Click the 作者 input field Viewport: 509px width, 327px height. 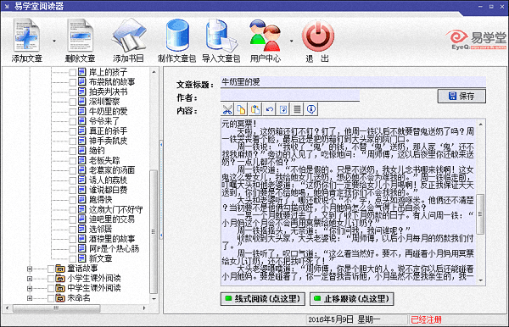point(290,96)
